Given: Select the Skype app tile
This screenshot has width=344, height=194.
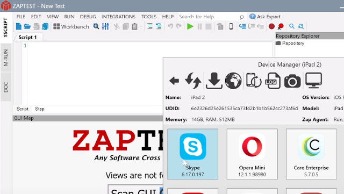Looking at the screenshot, I should [193, 154].
